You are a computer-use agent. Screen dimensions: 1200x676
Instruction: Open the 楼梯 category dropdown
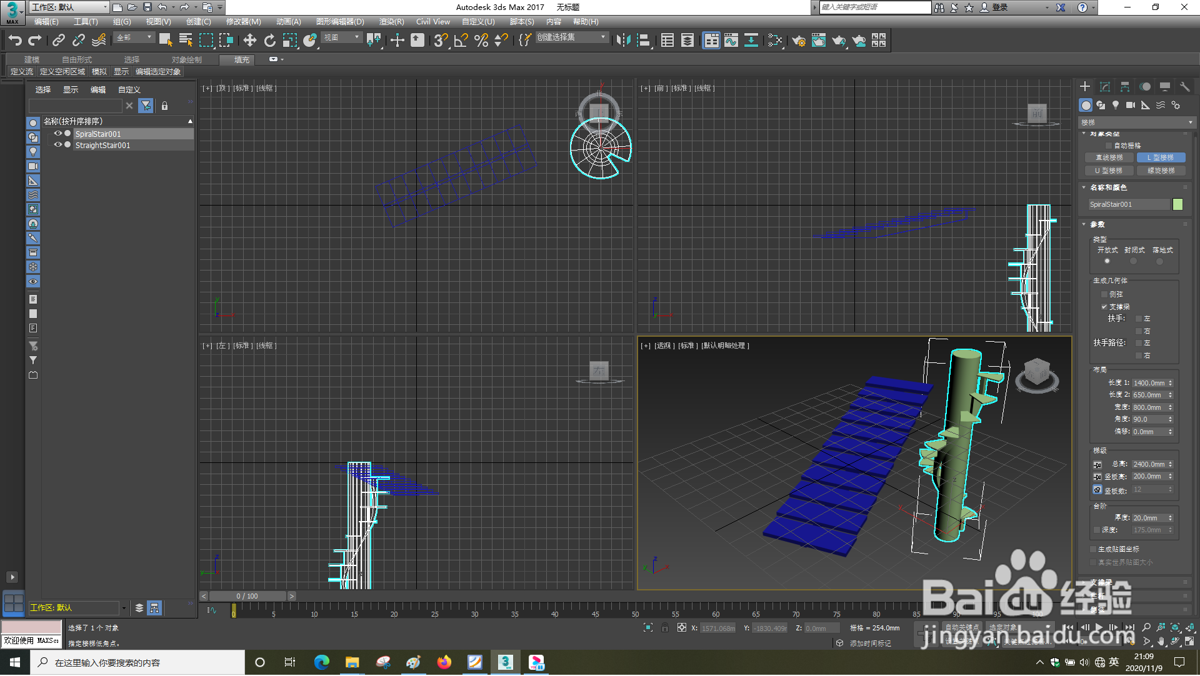[1136, 122]
